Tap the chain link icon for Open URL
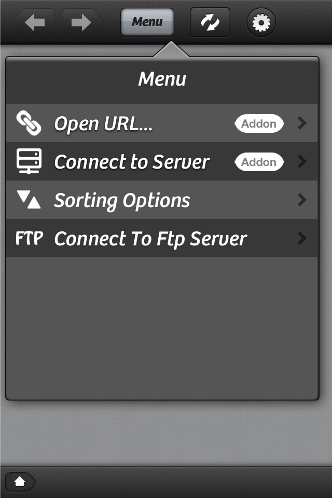Viewport: 332px width, 498px height. point(29,123)
